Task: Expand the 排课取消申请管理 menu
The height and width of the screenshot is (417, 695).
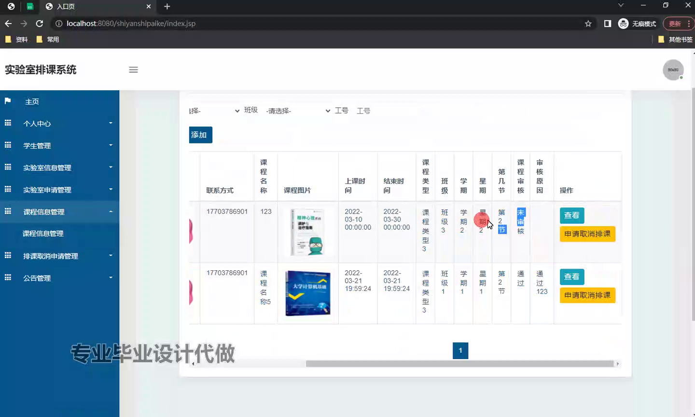Action: 59,256
